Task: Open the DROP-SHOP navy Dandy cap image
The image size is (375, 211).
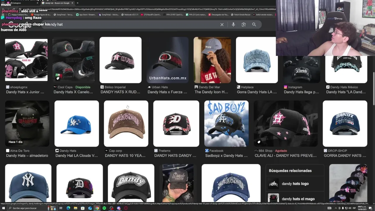Action: (345, 123)
